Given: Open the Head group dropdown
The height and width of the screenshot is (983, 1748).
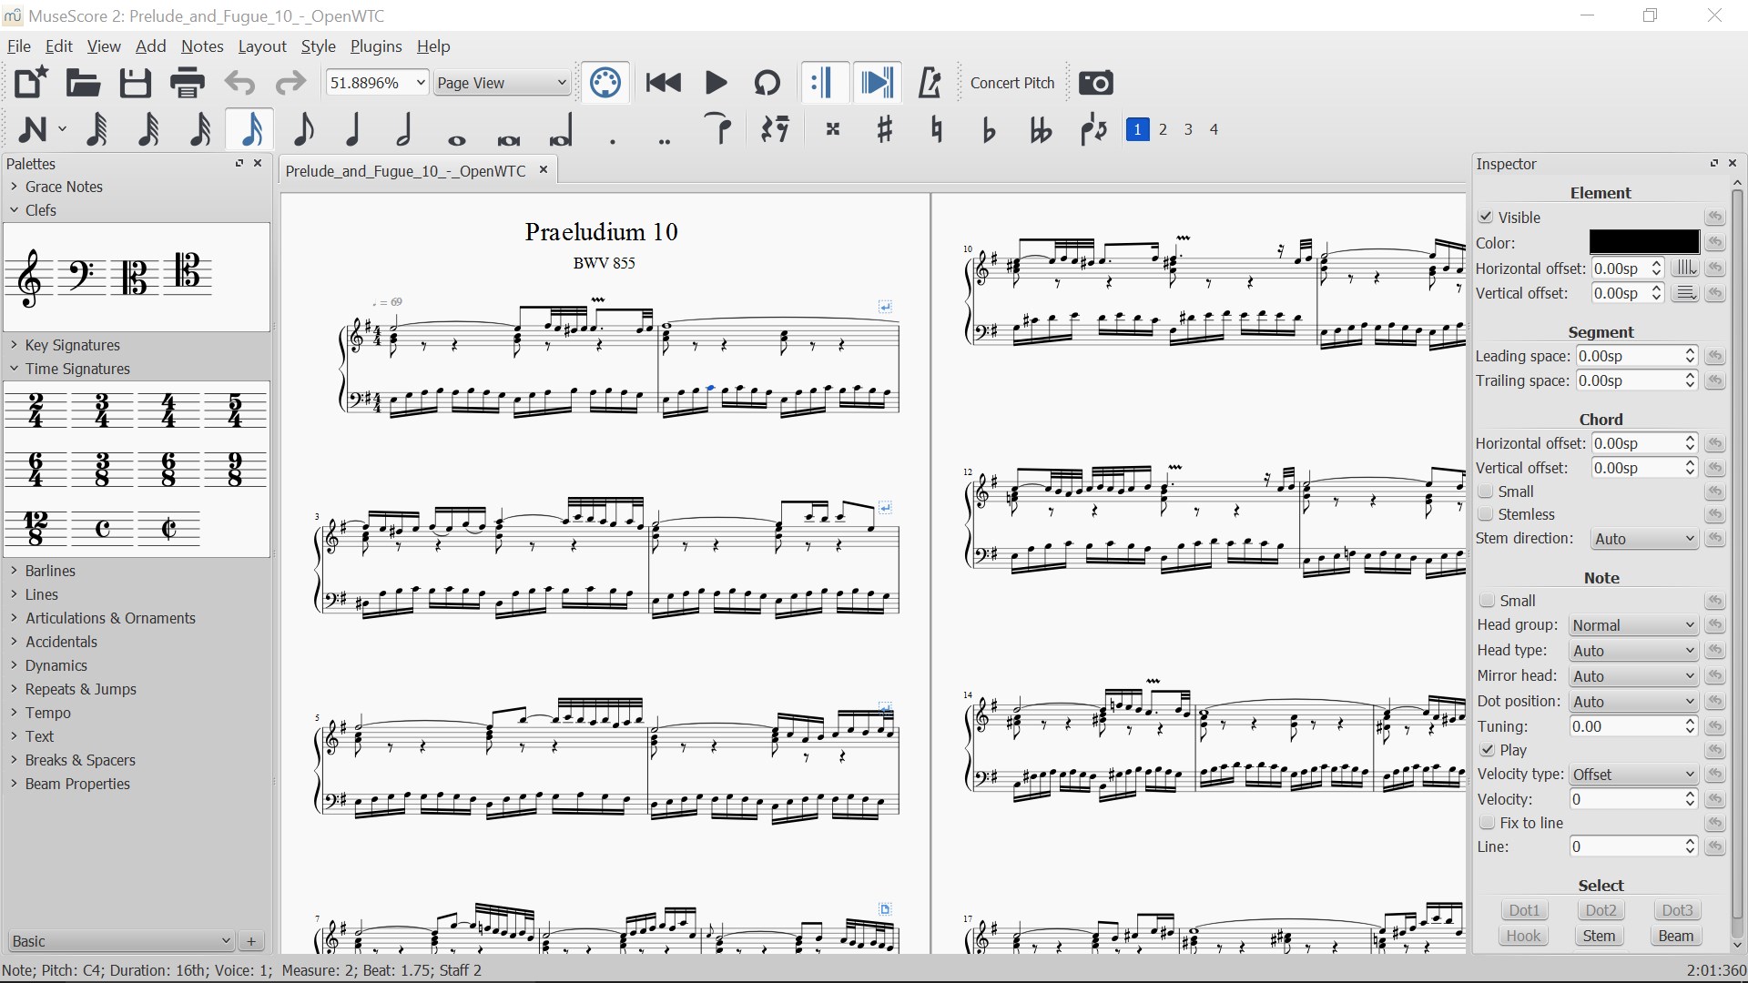Looking at the screenshot, I should pyautogui.click(x=1631, y=625).
